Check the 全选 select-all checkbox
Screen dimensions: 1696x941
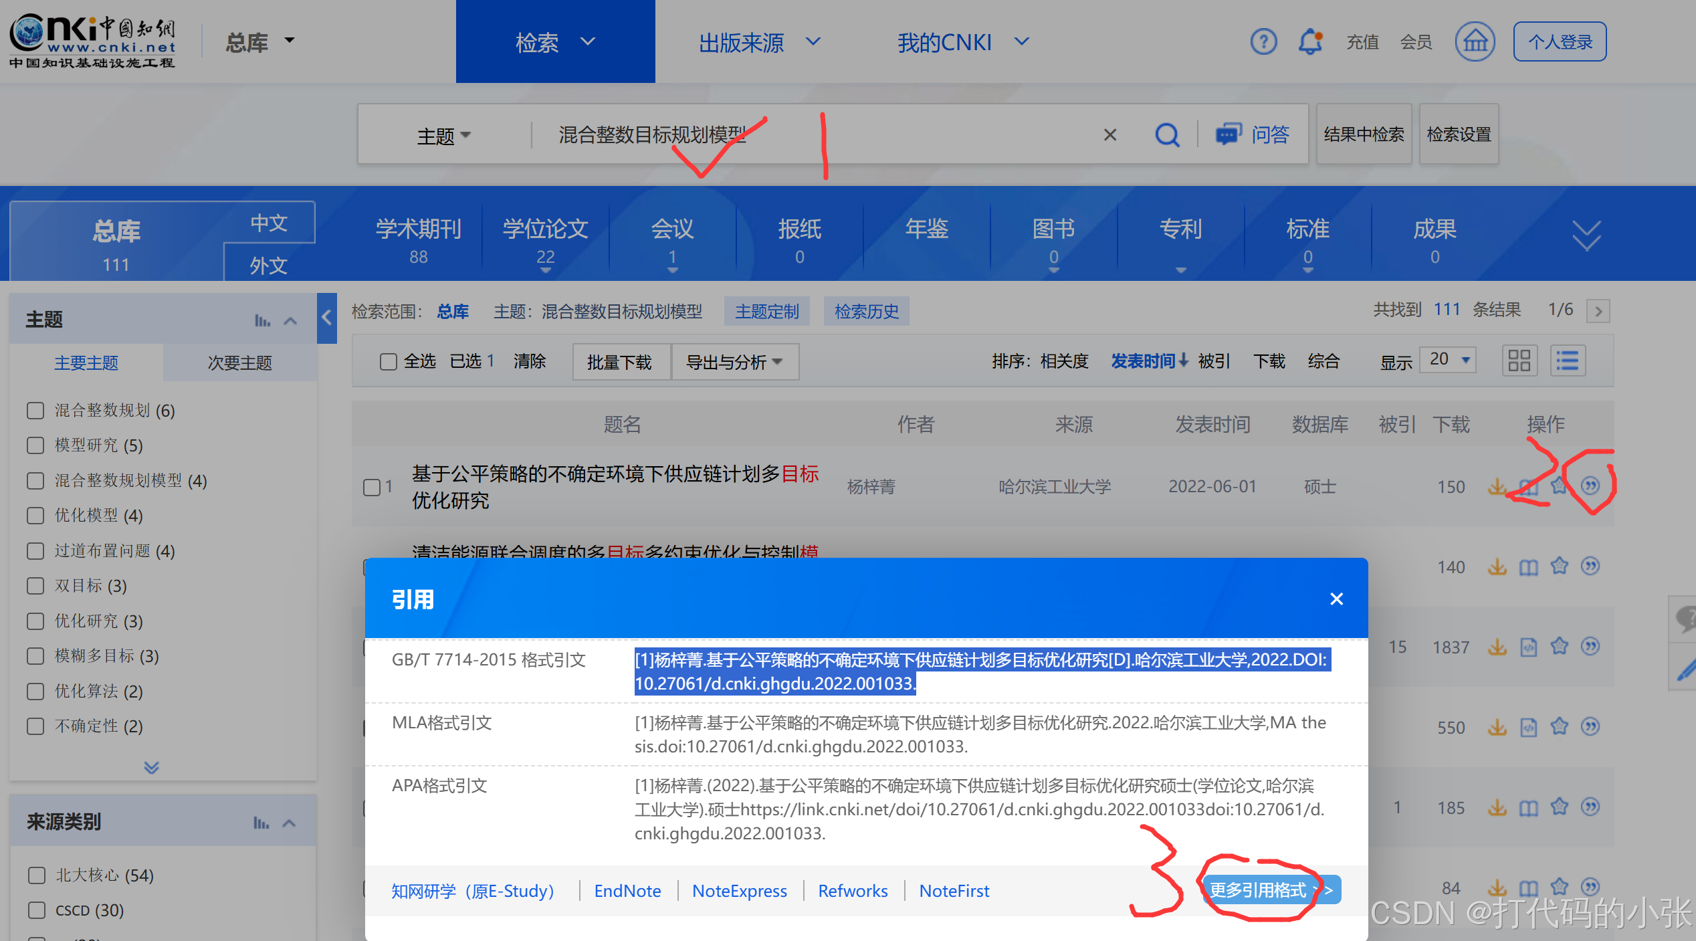click(x=388, y=362)
